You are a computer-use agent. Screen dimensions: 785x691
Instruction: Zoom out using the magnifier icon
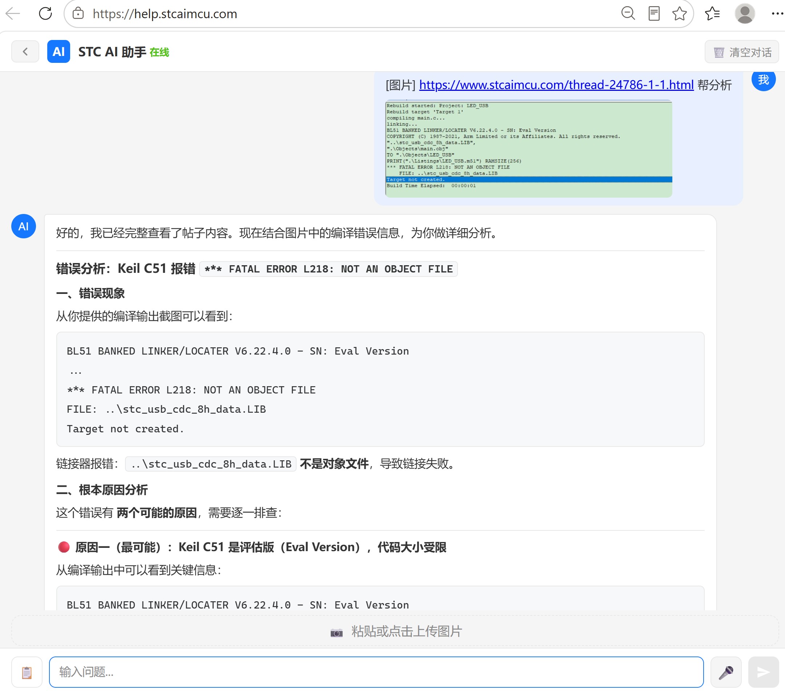tap(628, 14)
